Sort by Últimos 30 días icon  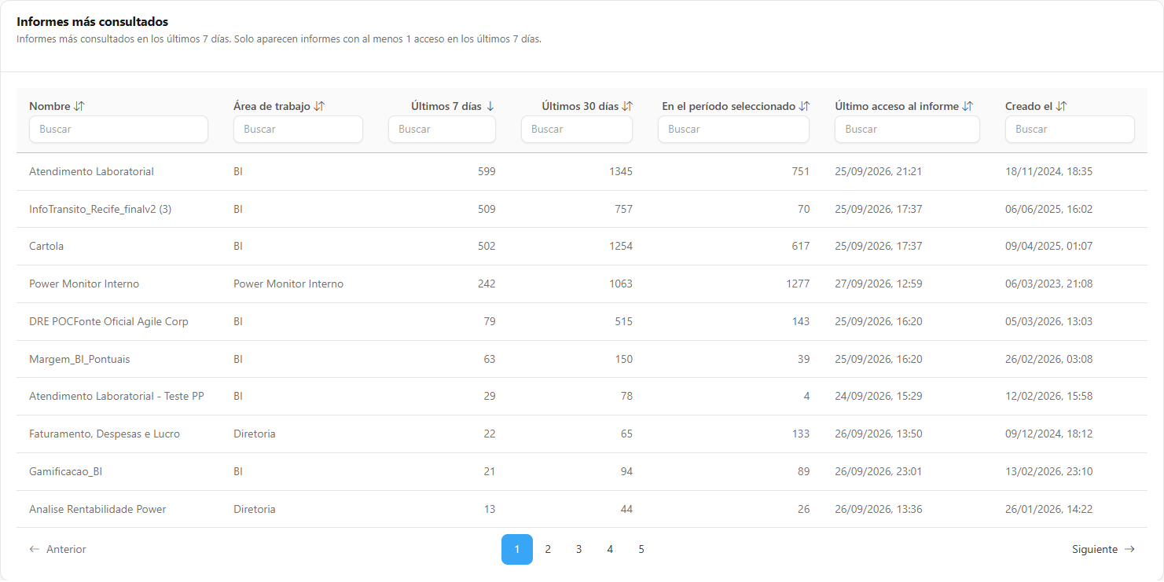pyautogui.click(x=627, y=106)
